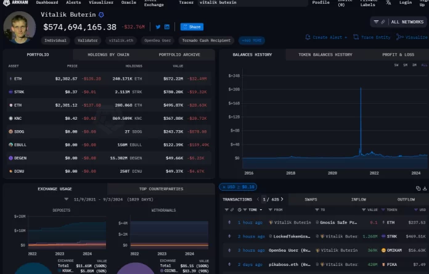Expand the exchange usage date range selector
This screenshot has height=274, width=429.
click(67, 199)
